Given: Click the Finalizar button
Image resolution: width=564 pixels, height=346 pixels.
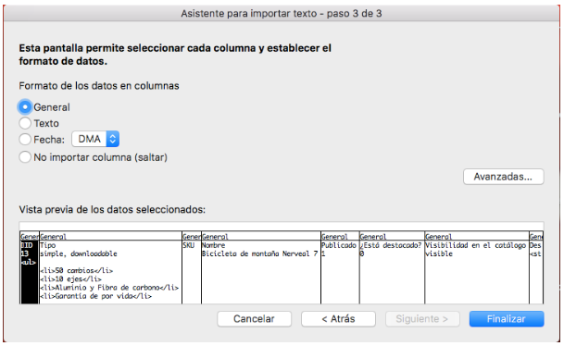Looking at the screenshot, I should [x=507, y=319].
